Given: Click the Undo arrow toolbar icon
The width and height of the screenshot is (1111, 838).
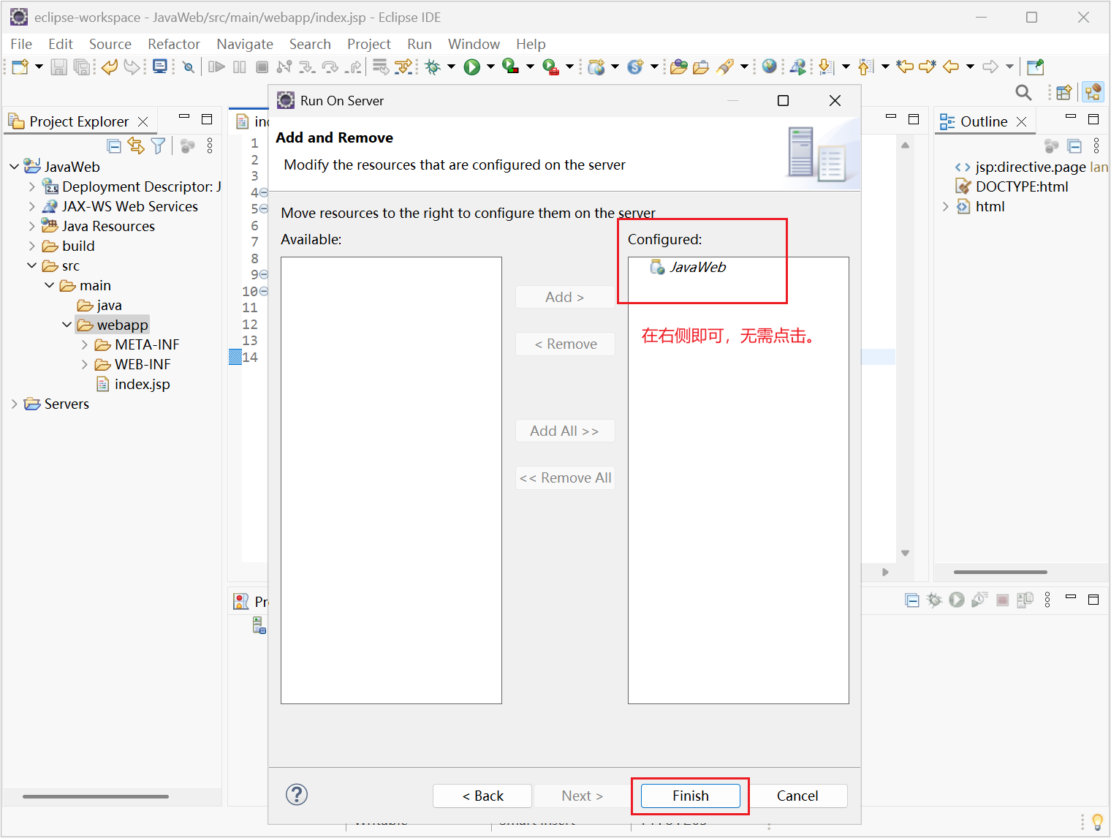Looking at the screenshot, I should 110,67.
